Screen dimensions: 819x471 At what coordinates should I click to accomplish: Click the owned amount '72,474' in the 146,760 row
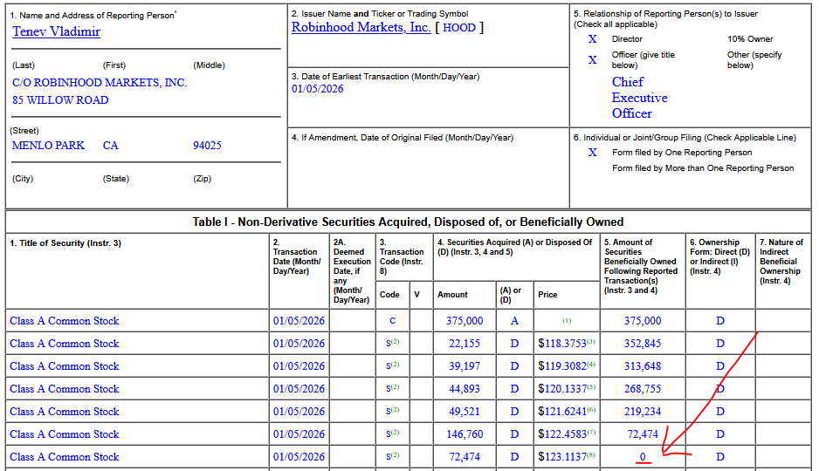643,434
